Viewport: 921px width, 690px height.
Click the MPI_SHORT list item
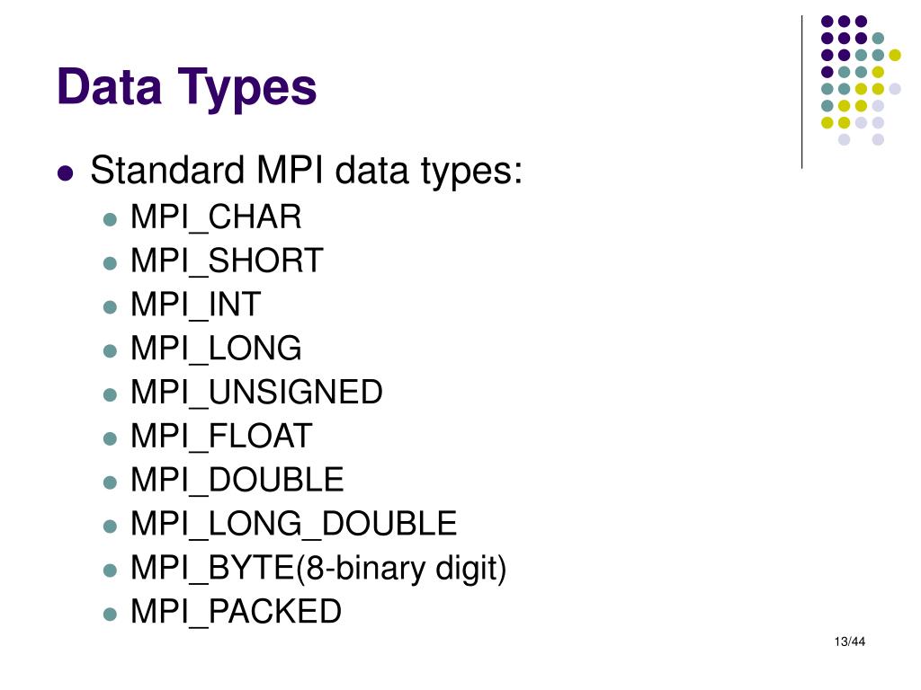tap(227, 261)
